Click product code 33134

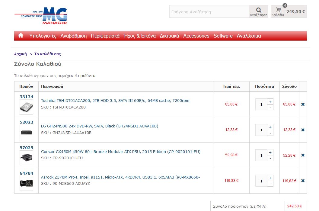point(26,97)
